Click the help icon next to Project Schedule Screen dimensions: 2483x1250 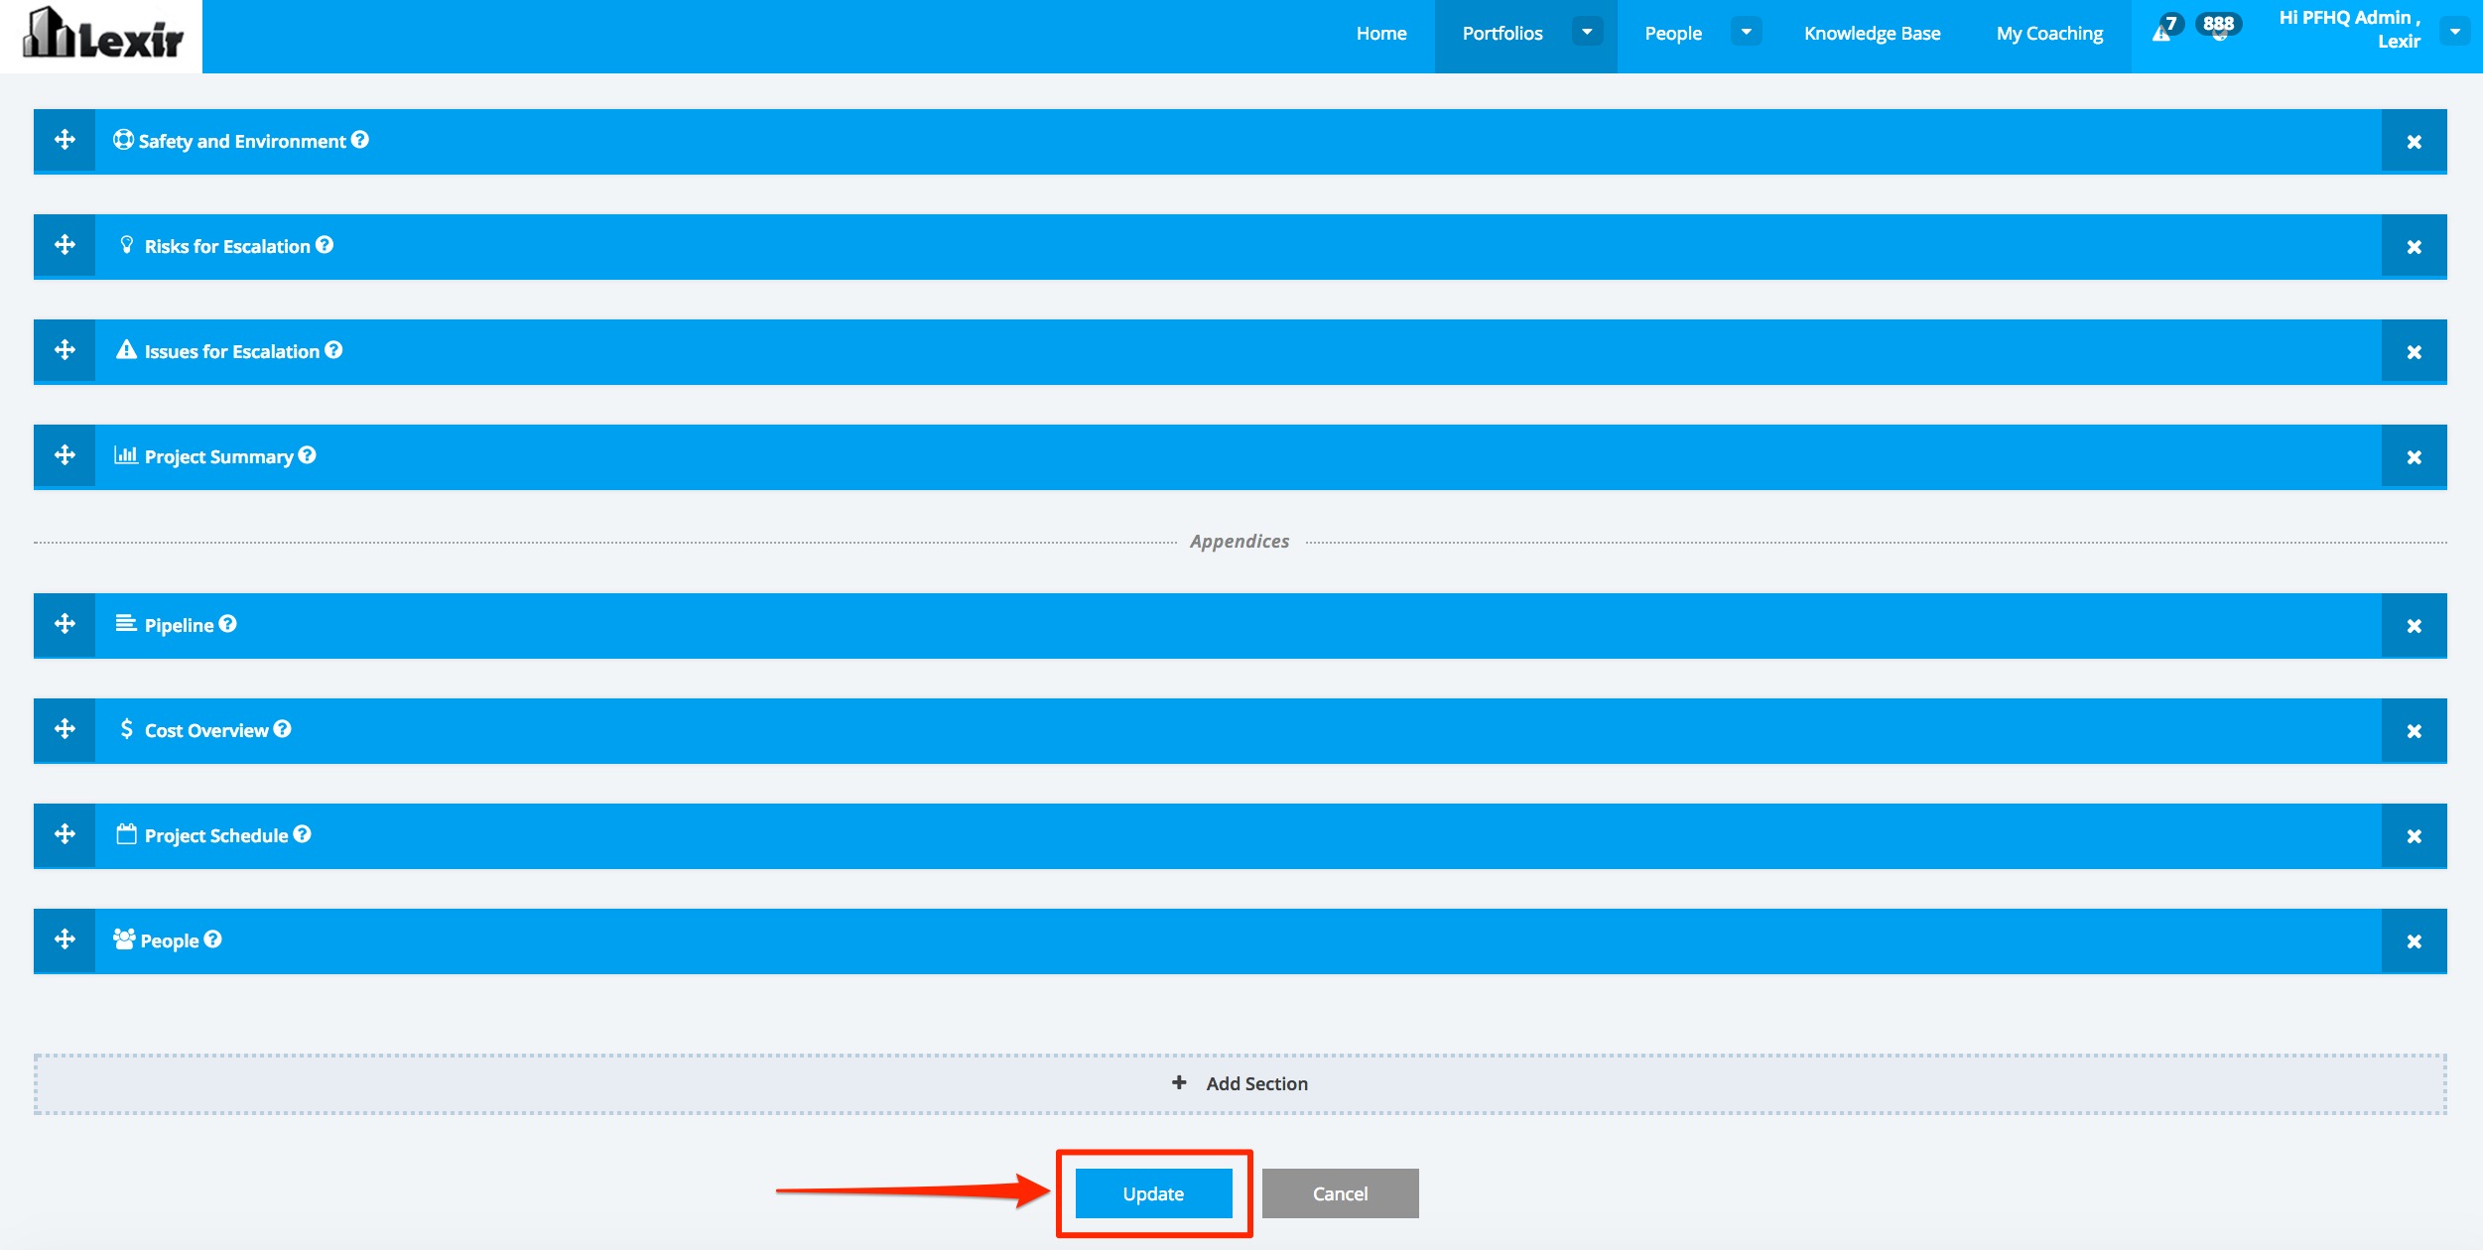click(303, 834)
